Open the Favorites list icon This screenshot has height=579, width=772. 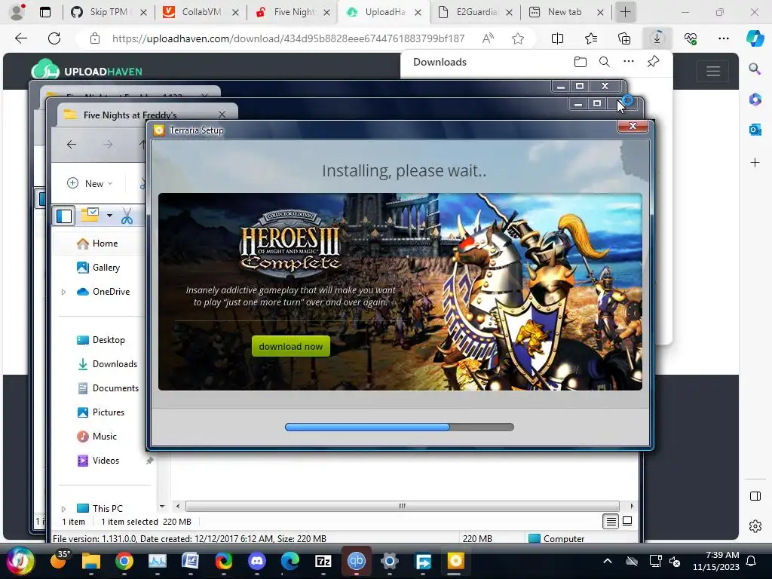(591, 38)
